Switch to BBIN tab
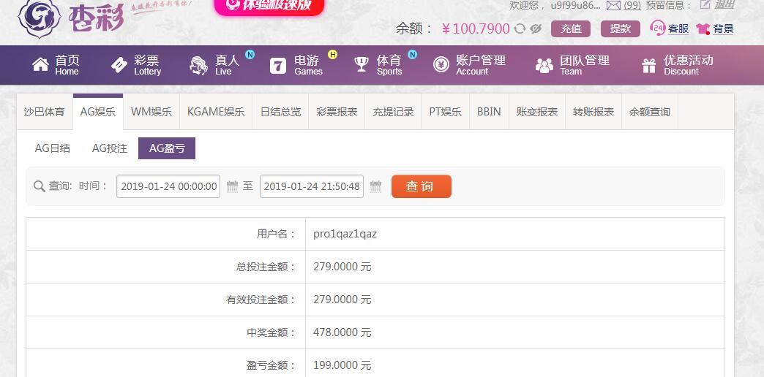 coord(489,112)
